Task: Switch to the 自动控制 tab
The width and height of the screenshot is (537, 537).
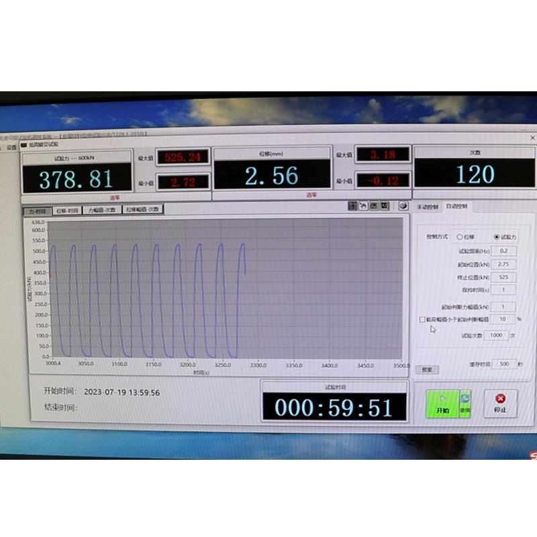Action: click(456, 206)
